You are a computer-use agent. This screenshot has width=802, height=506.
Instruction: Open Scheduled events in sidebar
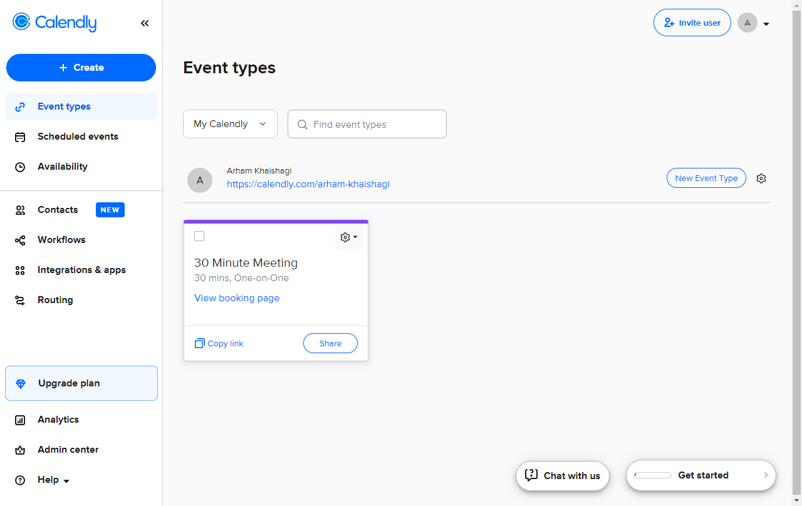click(81, 137)
